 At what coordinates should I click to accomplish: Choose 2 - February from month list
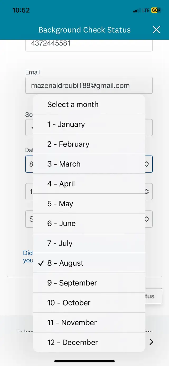point(89,144)
